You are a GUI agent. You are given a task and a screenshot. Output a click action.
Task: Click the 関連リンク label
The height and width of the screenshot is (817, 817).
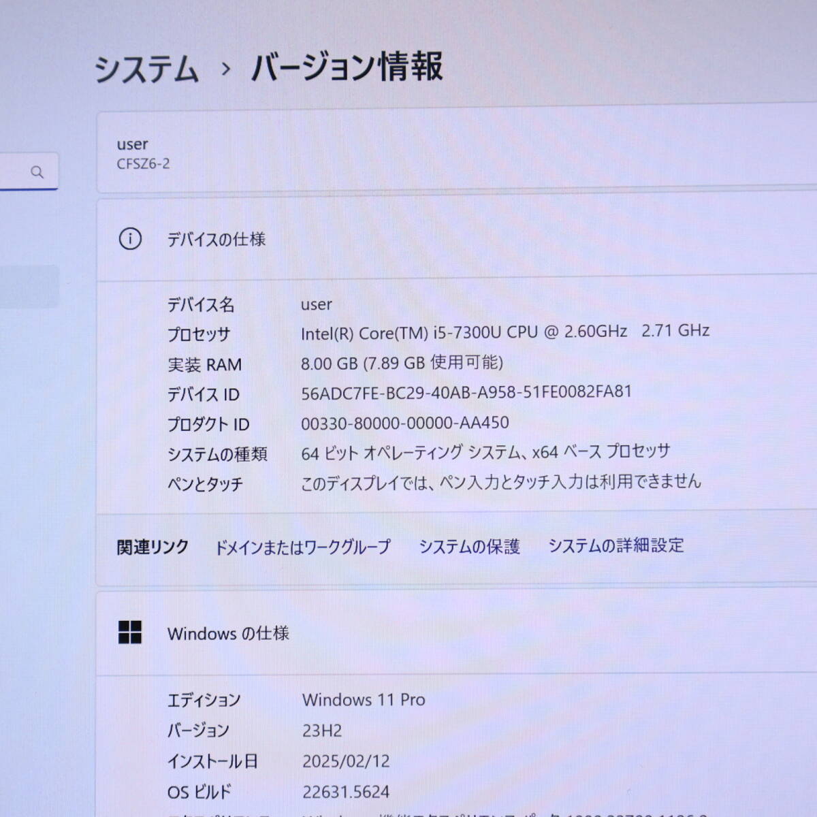pyautogui.click(x=153, y=547)
